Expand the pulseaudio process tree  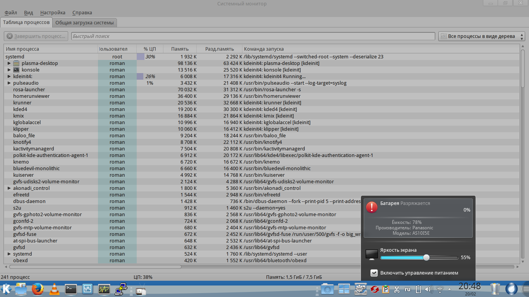point(9,83)
